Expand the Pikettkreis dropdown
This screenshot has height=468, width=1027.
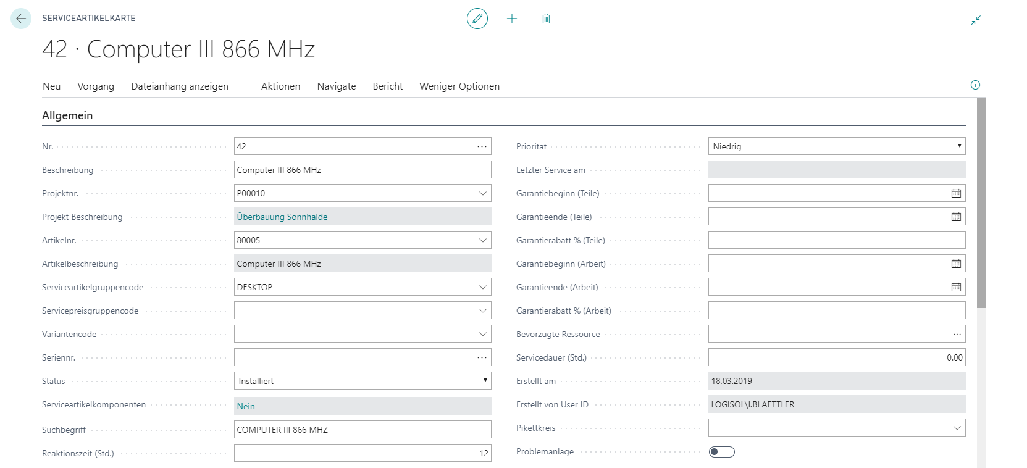tap(957, 428)
